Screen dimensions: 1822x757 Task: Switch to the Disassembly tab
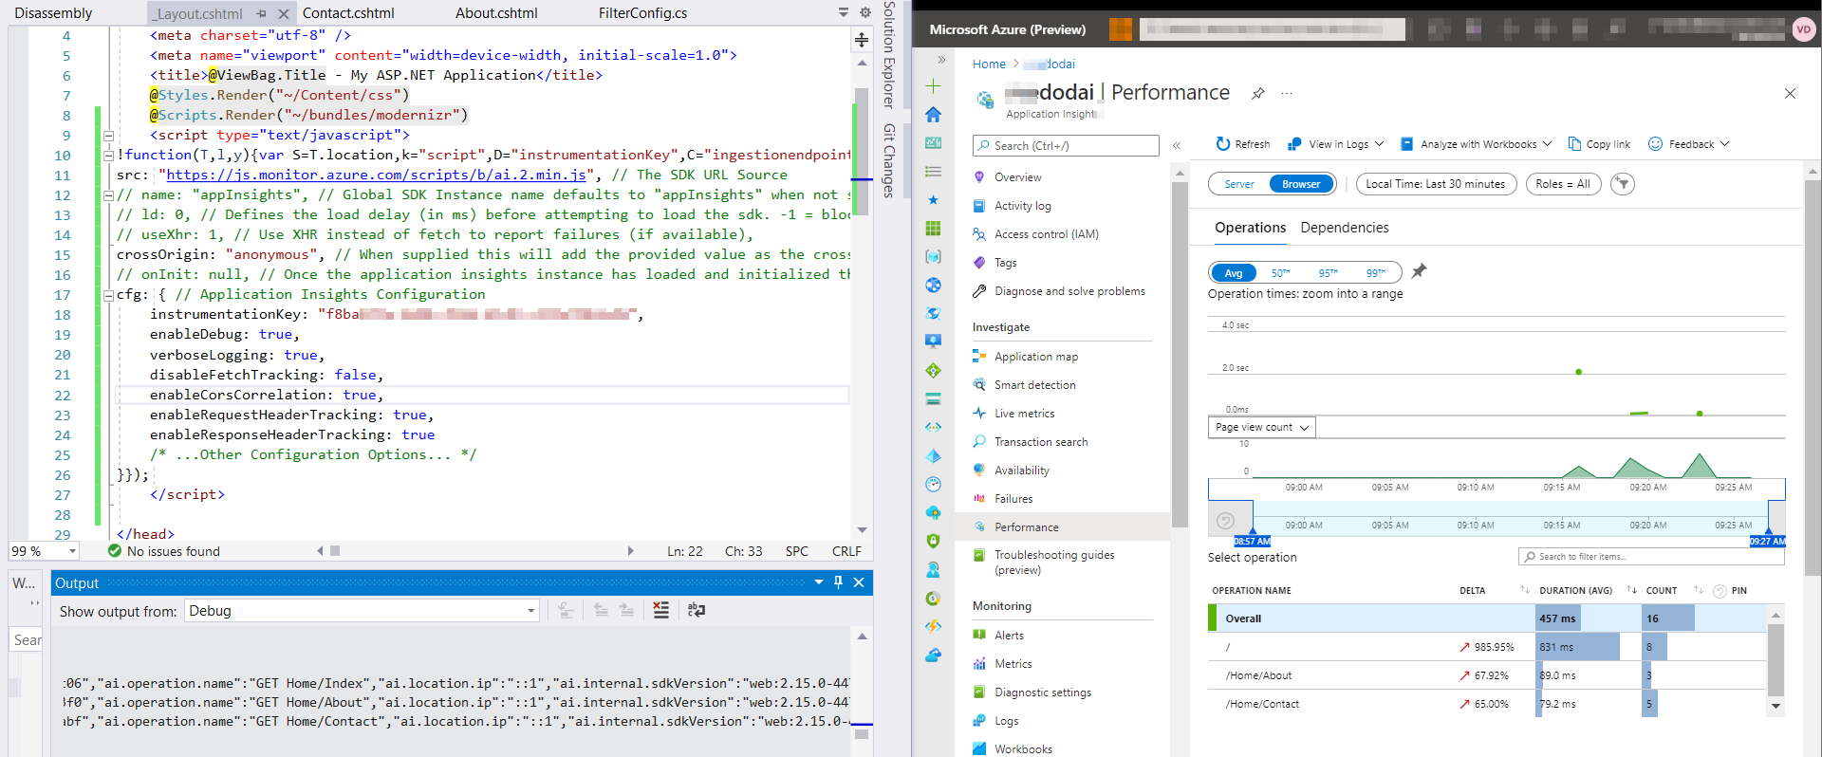click(53, 13)
